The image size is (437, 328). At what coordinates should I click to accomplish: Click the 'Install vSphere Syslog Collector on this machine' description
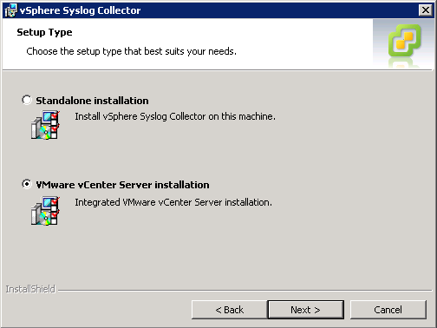coord(175,116)
